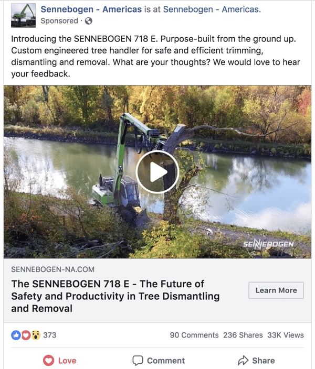
Task: Click the Sennebogen page profile picture
Action: pos(23,15)
